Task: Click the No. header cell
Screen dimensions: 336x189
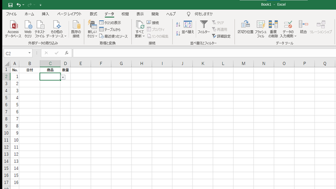Action: coord(15,70)
